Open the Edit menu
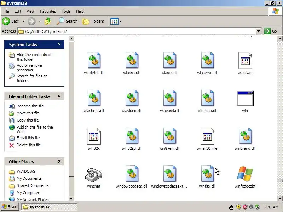This screenshot has height=212, width=283. point(18,11)
